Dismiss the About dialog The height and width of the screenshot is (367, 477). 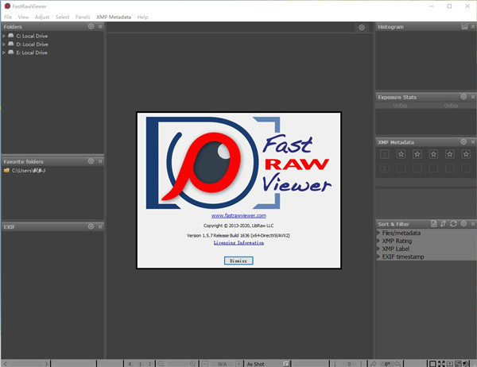click(x=238, y=261)
